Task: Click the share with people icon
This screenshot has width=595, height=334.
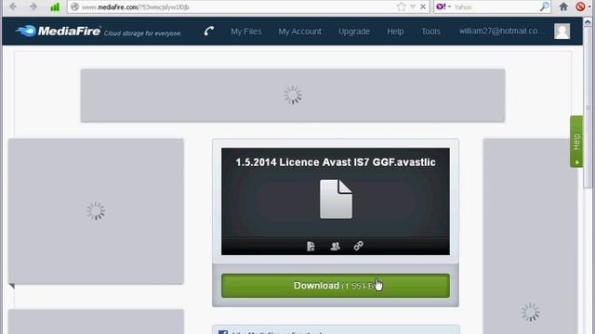Action: (x=335, y=246)
